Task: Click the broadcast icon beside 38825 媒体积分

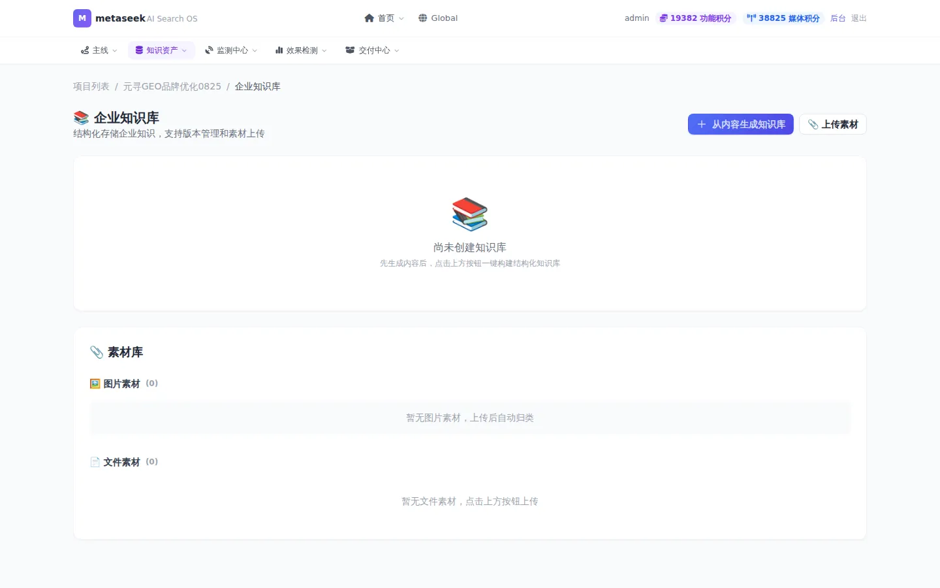Action: pyautogui.click(x=751, y=18)
